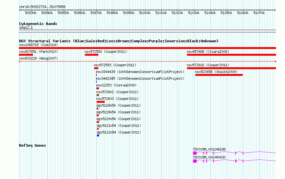
Task: Open the nsv827651 (Park2010) variant label
Action: [x=38, y=52]
